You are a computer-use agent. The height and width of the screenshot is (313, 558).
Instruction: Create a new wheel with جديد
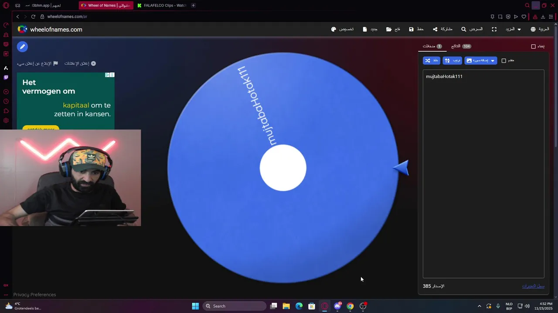(x=370, y=29)
